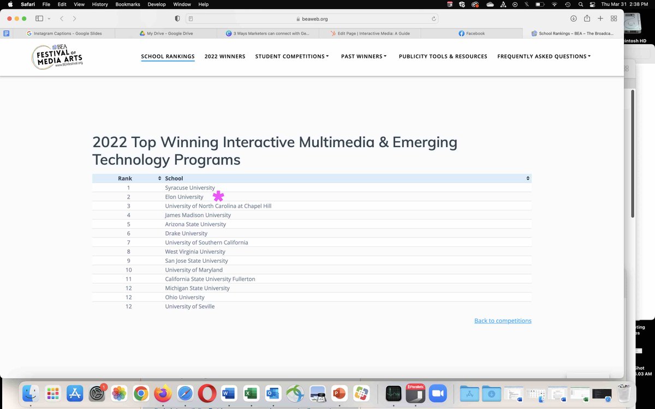Click the James Madison University row

point(312,215)
